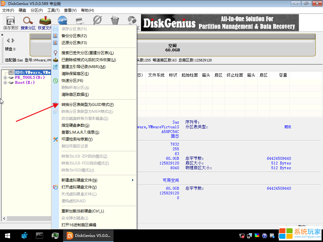This screenshot has height=242, width=323.
Task: Click the network tray icon with red x
Action: click(242, 236)
